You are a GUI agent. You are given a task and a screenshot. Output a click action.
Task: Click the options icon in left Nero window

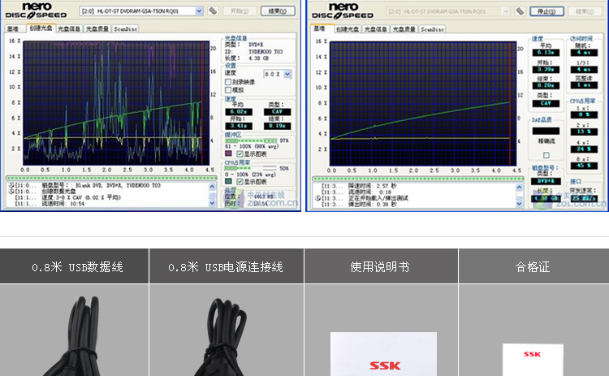[x=213, y=11]
